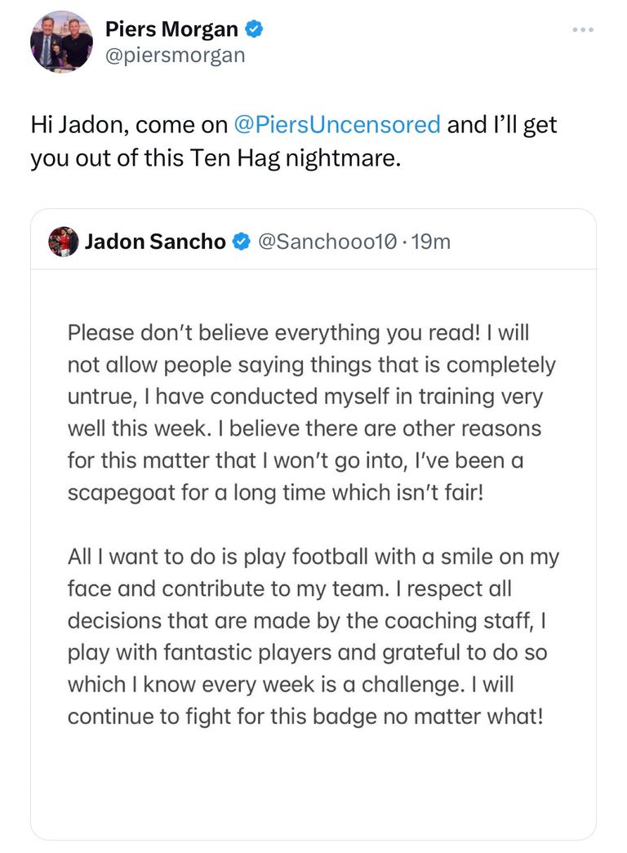
Task: Open the @Sanchooo10 handle
Action: click(x=327, y=242)
